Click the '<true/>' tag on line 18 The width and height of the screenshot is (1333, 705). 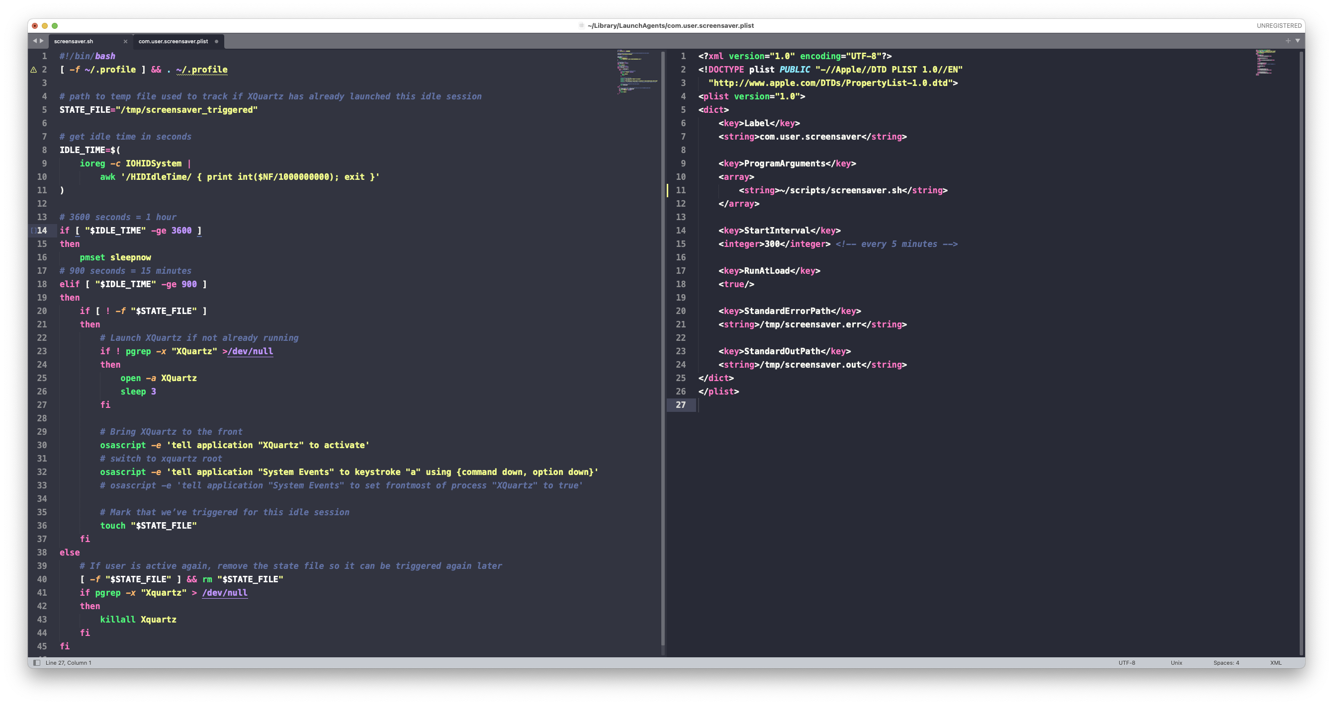pos(736,285)
